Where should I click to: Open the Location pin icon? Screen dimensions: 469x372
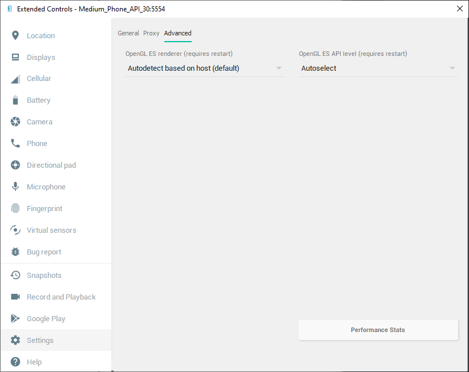[15, 35]
